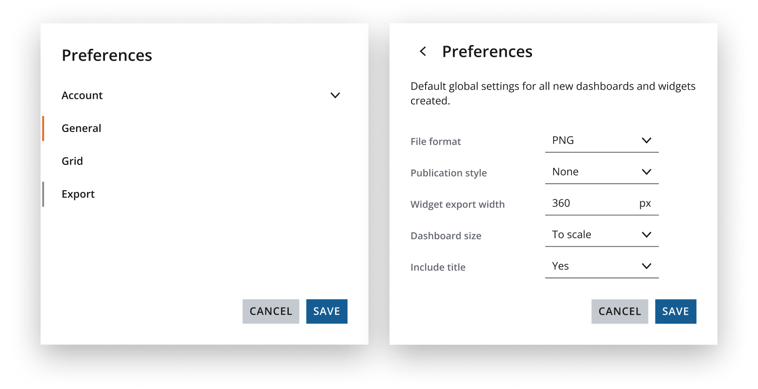Open the dropdown showing To scale
758x389 pixels.
(x=593, y=235)
